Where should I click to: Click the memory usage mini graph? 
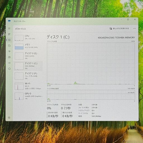(x=19, y=46)
